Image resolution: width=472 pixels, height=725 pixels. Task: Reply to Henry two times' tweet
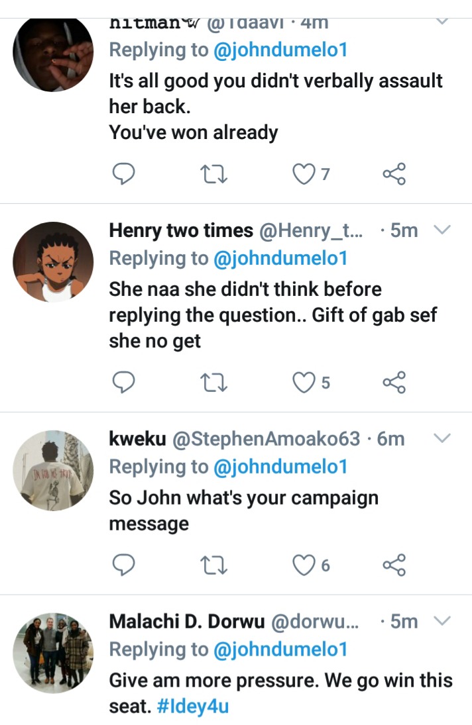tap(123, 382)
